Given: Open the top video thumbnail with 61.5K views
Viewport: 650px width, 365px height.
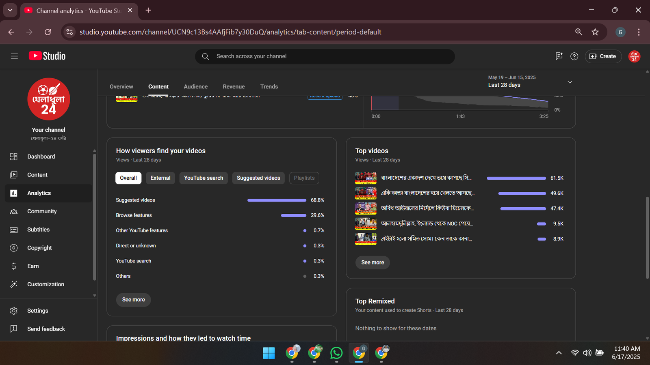Looking at the screenshot, I should [x=366, y=178].
